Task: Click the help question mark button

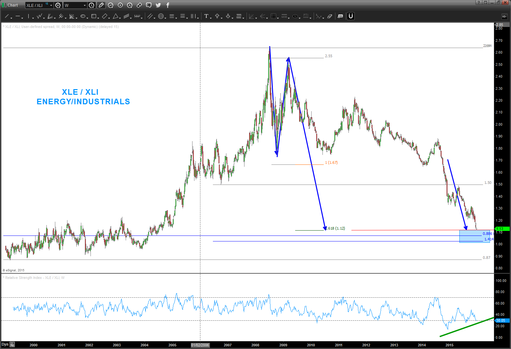Action: pos(479,2)
